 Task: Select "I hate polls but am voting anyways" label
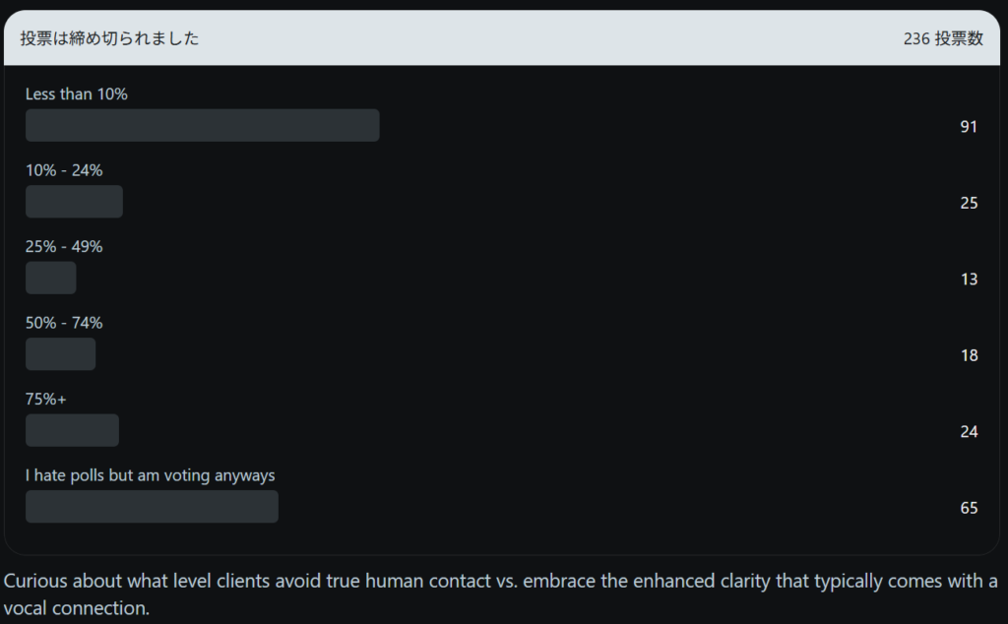(x=151, y=475)
